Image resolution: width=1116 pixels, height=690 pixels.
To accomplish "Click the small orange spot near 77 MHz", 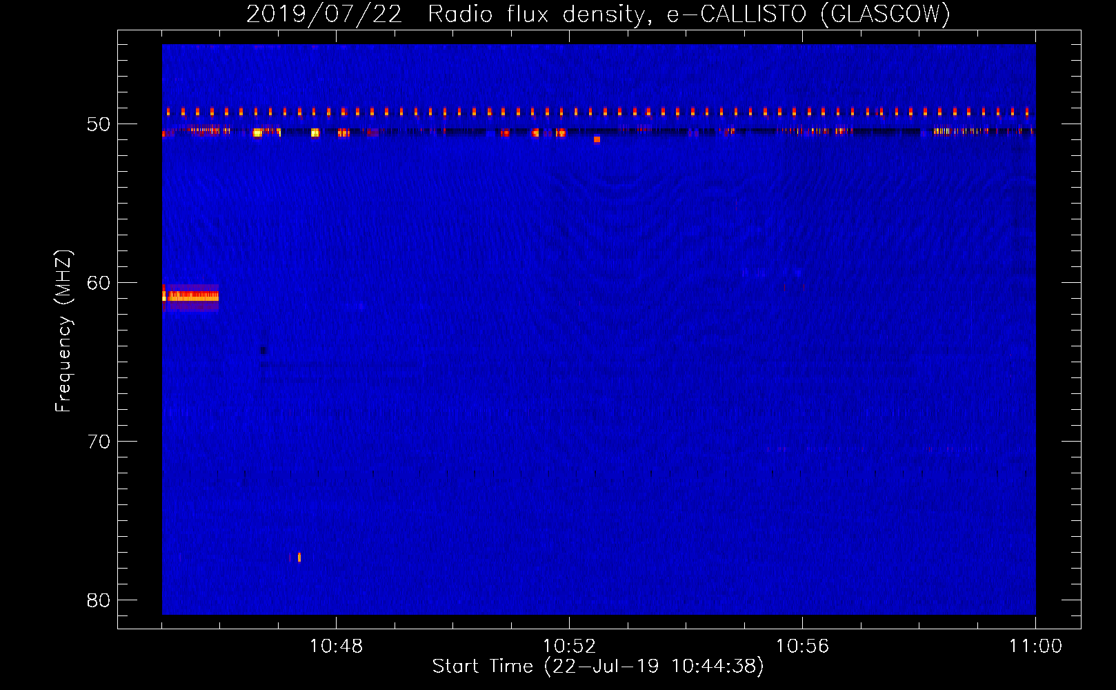I will coord(299,558).
